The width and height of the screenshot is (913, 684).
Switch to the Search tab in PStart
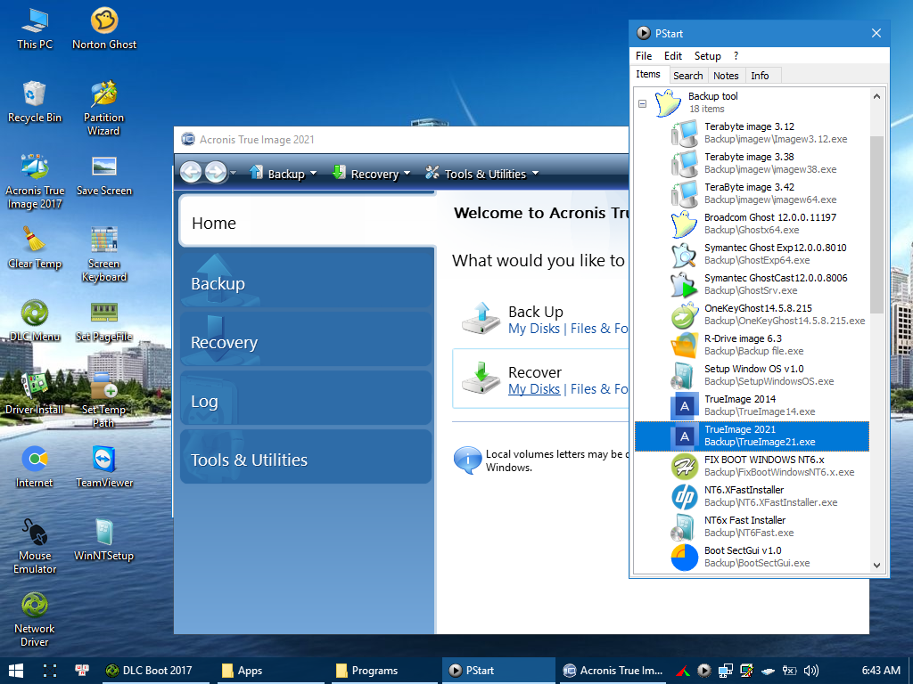click(x=687, y=76)
